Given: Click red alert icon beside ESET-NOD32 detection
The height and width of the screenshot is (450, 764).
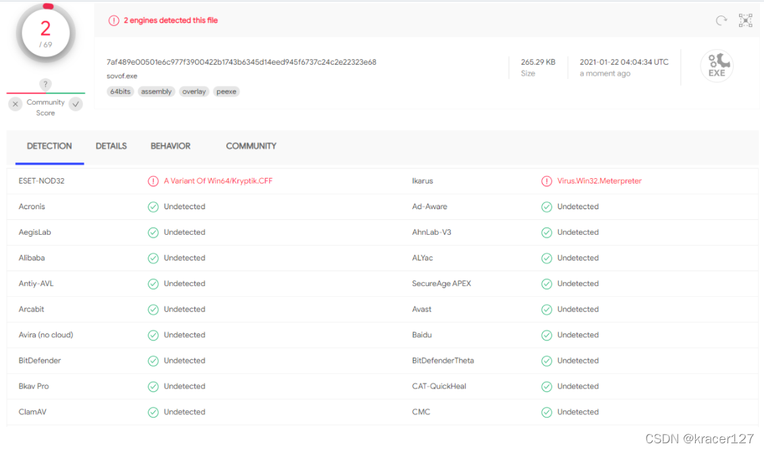Looking at the screenshot, I should pyautogui.click(x=153, y=180).
